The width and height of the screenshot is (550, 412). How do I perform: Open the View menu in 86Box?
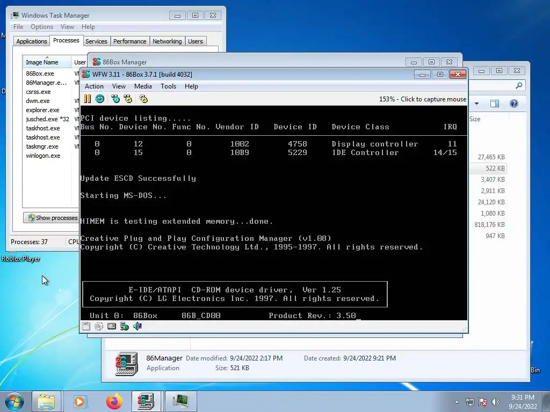[x=119, y=86]
